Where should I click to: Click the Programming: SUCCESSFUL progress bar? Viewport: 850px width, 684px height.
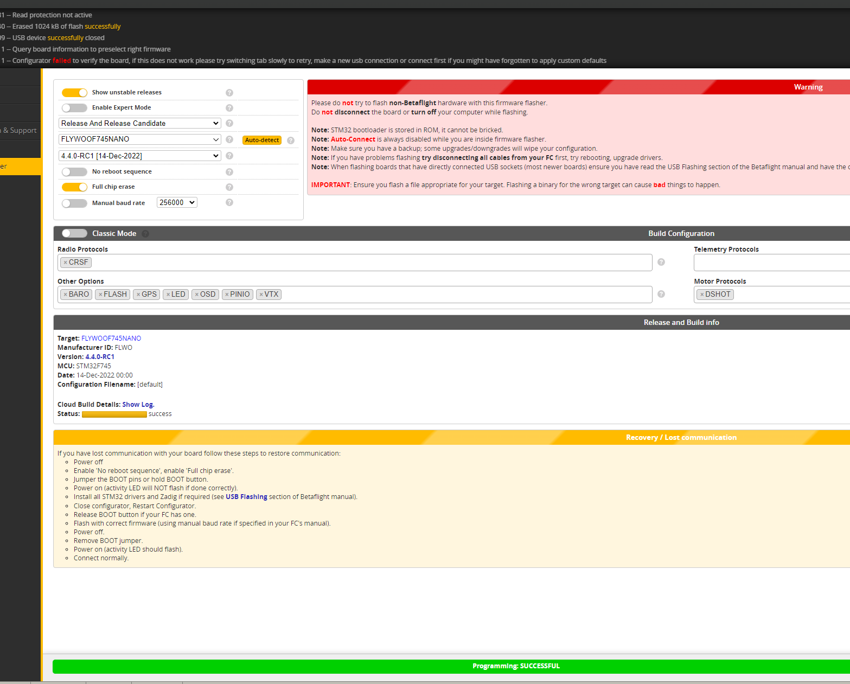click(451, 666)
